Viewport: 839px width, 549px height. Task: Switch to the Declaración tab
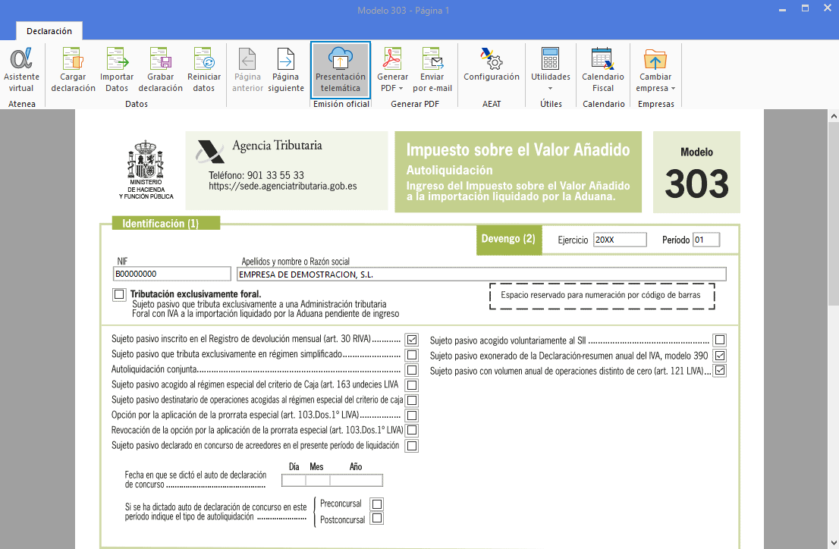pyautogui.click(x=49, y=31)
